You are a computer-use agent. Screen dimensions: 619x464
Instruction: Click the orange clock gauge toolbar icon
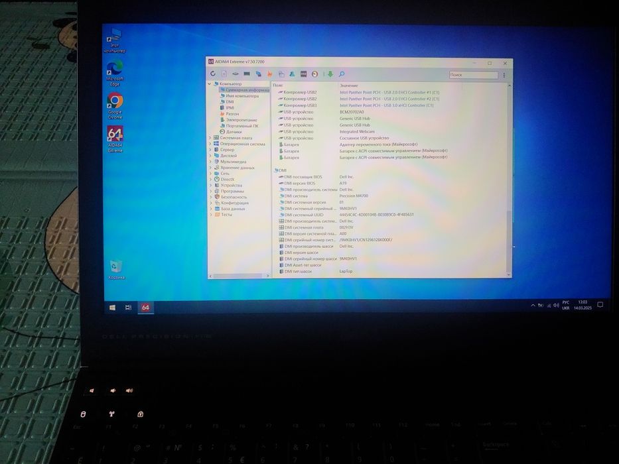tap(314, 74)
